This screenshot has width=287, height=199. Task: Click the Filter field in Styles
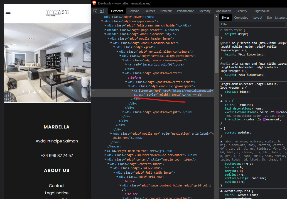[x=252, y=24]
